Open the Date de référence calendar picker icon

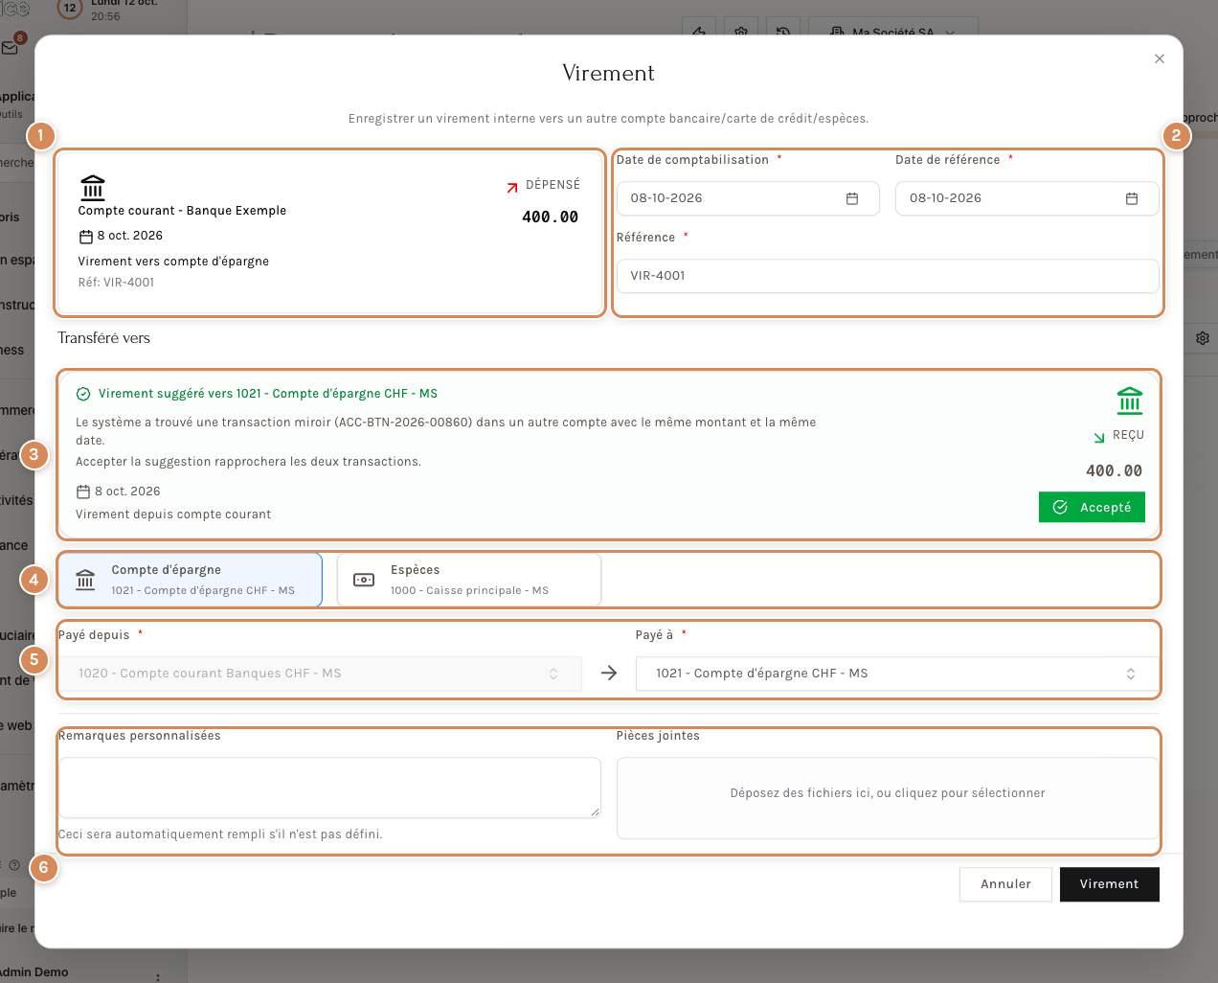(x=1132, y=198)
